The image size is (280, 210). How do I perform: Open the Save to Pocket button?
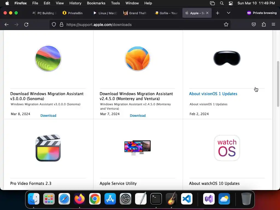coord(253,24)
